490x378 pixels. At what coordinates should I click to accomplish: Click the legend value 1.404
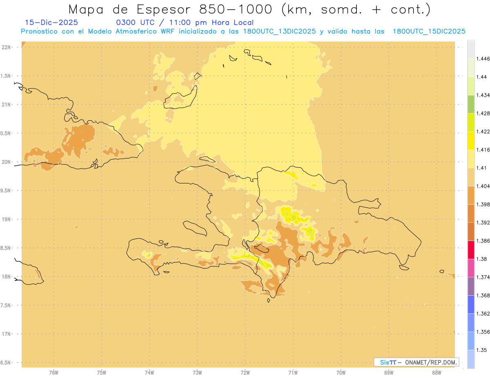[x=483, y=186]
